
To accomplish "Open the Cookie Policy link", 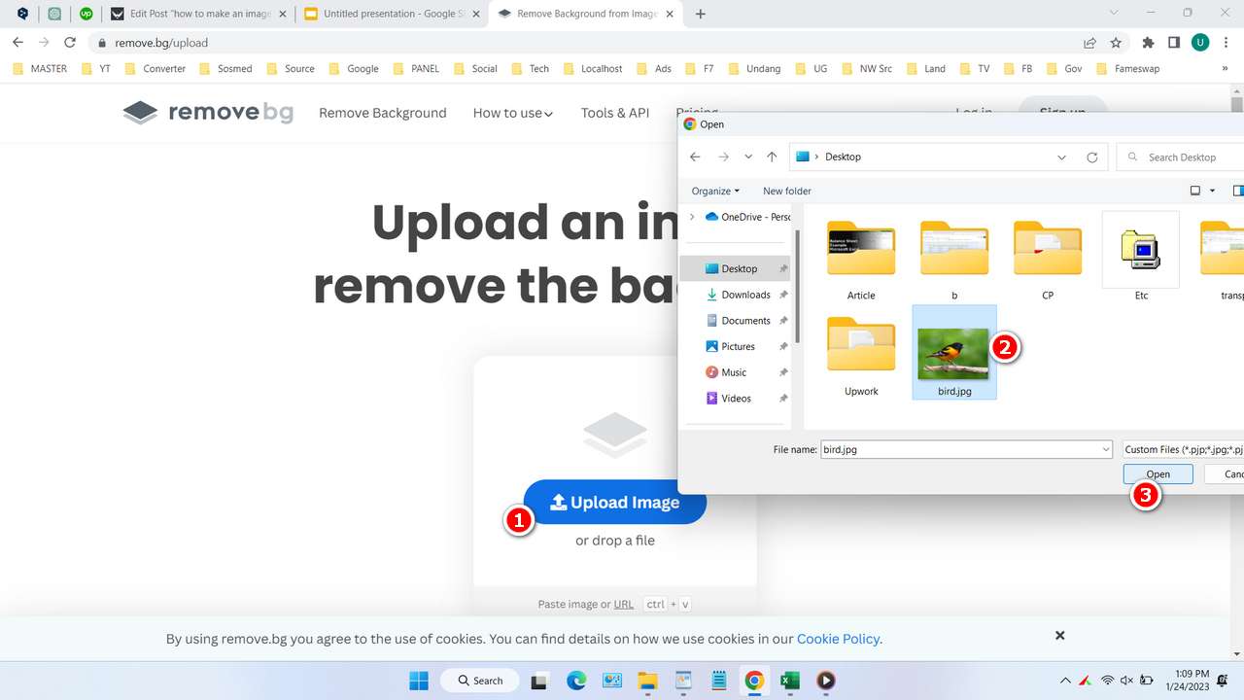I will tap(838, 639).
